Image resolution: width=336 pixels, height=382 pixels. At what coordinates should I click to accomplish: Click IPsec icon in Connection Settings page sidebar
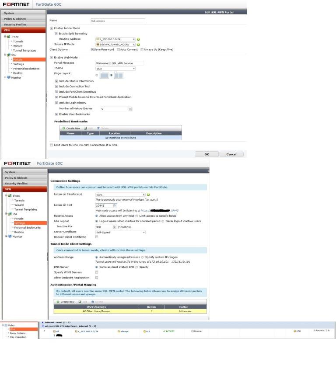tap(10, 196)
